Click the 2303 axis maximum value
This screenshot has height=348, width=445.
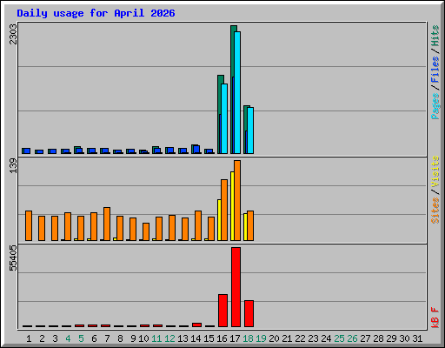click(x=13, y=34)
